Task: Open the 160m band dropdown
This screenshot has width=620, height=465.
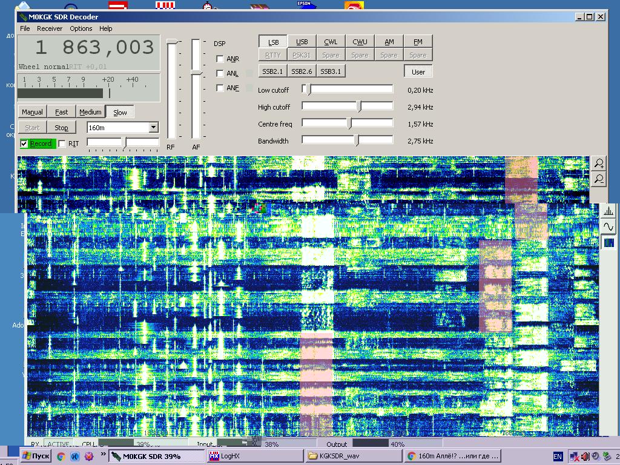Action: click(153, 128)
